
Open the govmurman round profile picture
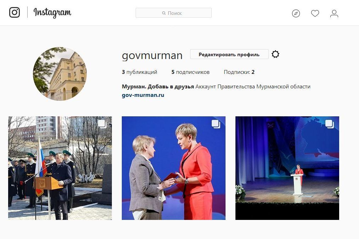point(60,74)
